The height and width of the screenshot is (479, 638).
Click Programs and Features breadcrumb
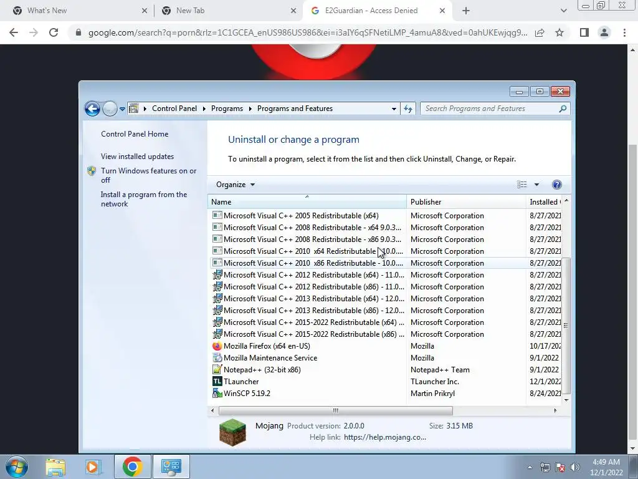coord(295,109)
